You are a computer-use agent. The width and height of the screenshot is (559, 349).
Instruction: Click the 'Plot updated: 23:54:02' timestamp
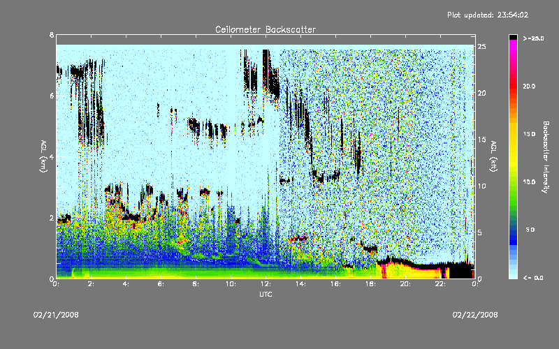(x=488, y=15)
